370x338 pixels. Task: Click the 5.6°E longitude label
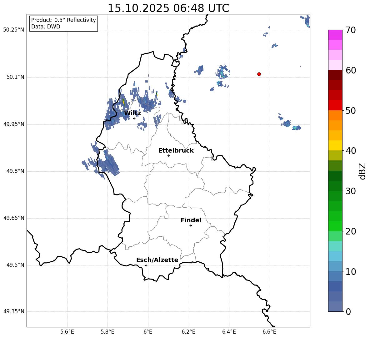pos(67,332)
